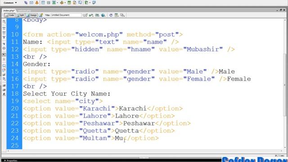This screenshot has width=288, height=162.
Task: Expand All collapsed code
Action: pos(4,37)
